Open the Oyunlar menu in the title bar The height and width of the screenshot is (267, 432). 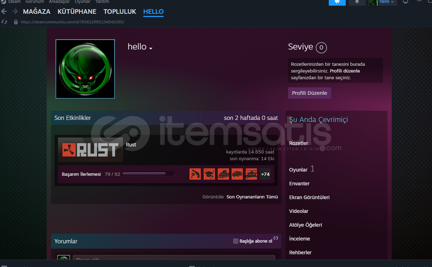click(x=82, y=2)
